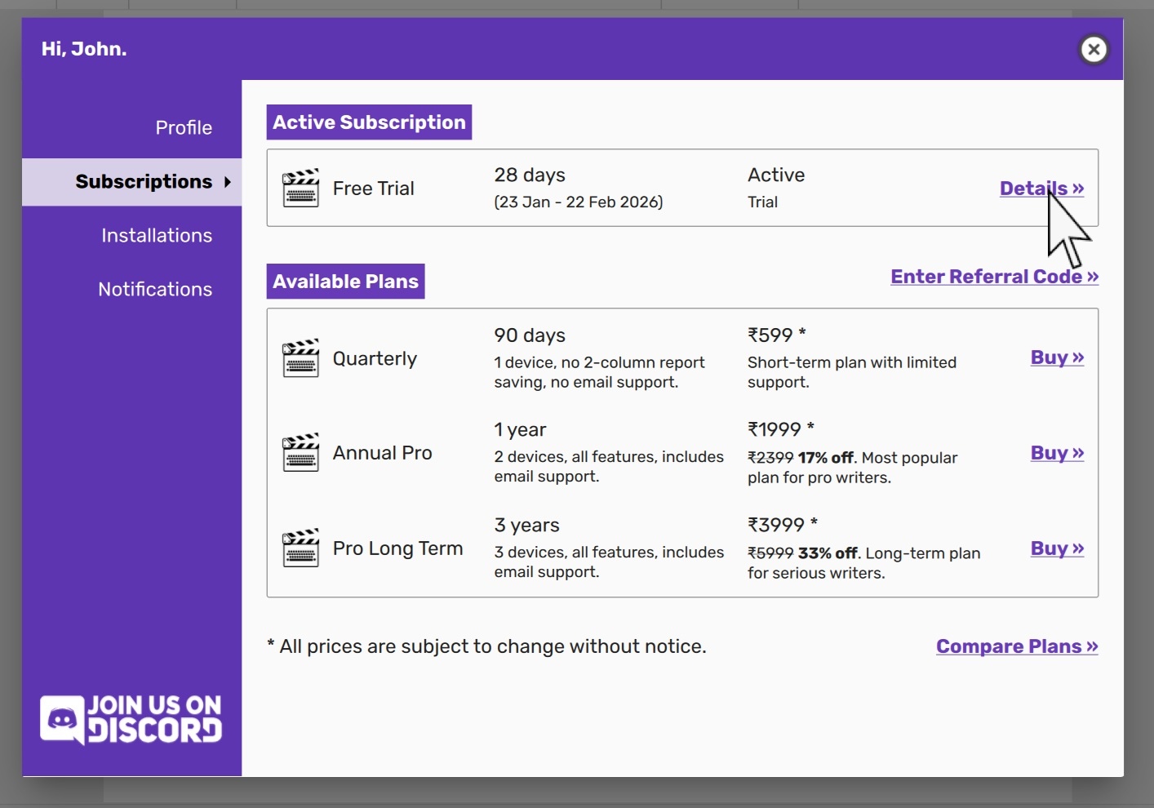Close the account dialog with X
This screenshot has height=808, width=1154.
[1094, 50]
